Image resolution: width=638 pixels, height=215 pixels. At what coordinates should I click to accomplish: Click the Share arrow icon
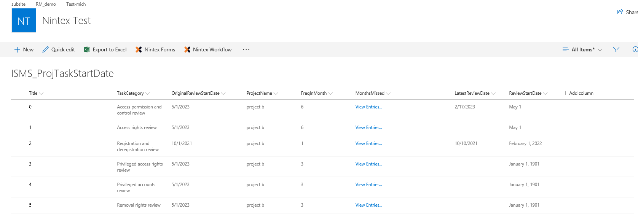click(x=620, y=12)
